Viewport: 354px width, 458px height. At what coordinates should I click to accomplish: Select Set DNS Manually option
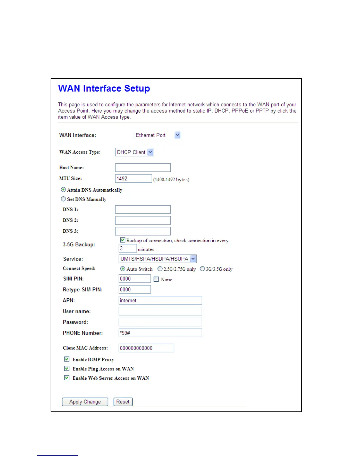pos(63,199)
